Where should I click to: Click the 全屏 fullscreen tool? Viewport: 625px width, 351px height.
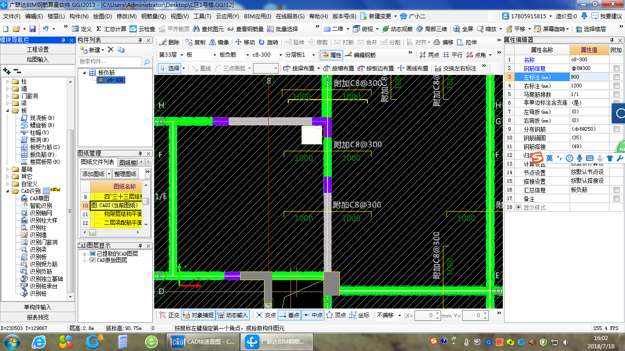(463, 29)
